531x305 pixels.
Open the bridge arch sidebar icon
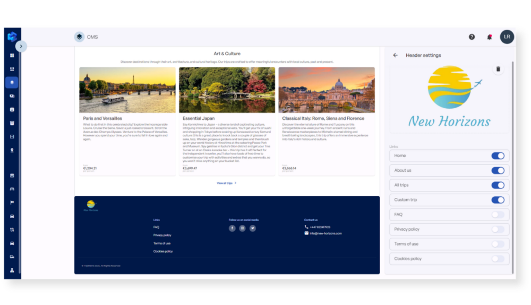click(x=12, y=189)
